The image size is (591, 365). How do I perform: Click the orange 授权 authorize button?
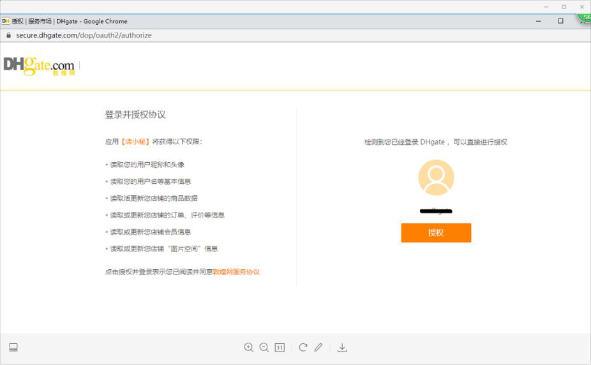(x=436, y=233)
